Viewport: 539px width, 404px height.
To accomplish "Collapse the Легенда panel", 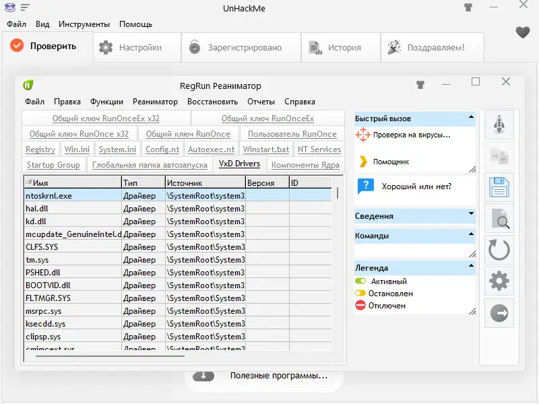I will click(x=472, y=267).
